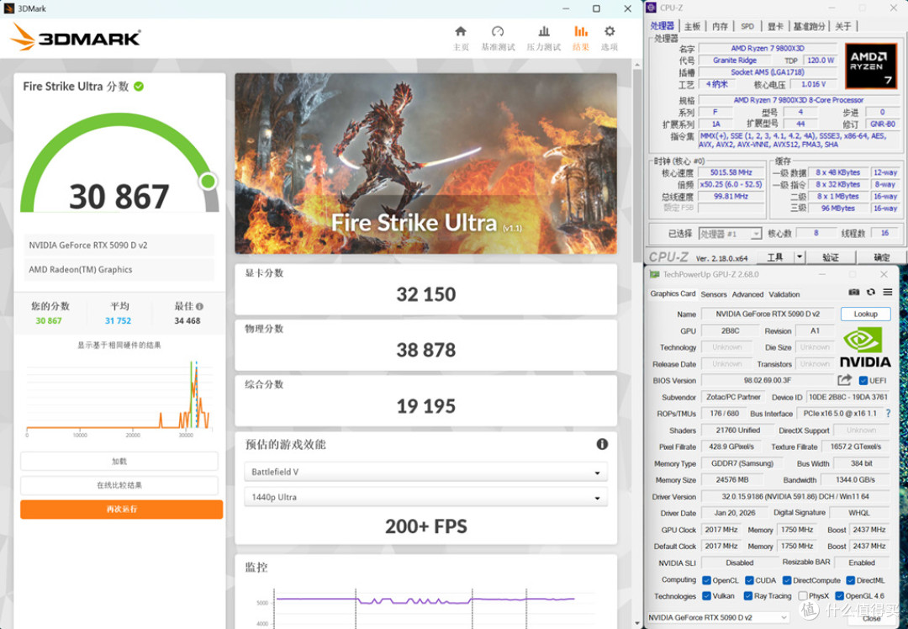Image resolution: width=908 pixels, height=629 pixels.
Task: Click the 在线比较结果 compare online button
Action: (x=119, y=485)
